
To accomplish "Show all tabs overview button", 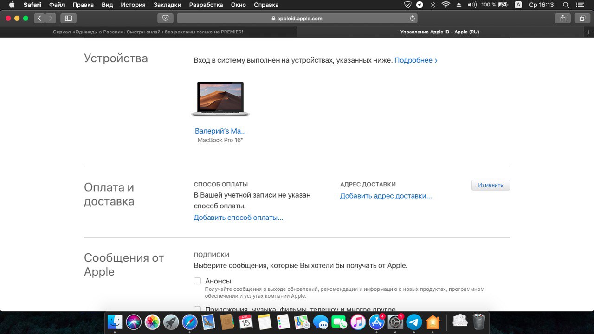I will pyautogui.click(x=582, y=18).
